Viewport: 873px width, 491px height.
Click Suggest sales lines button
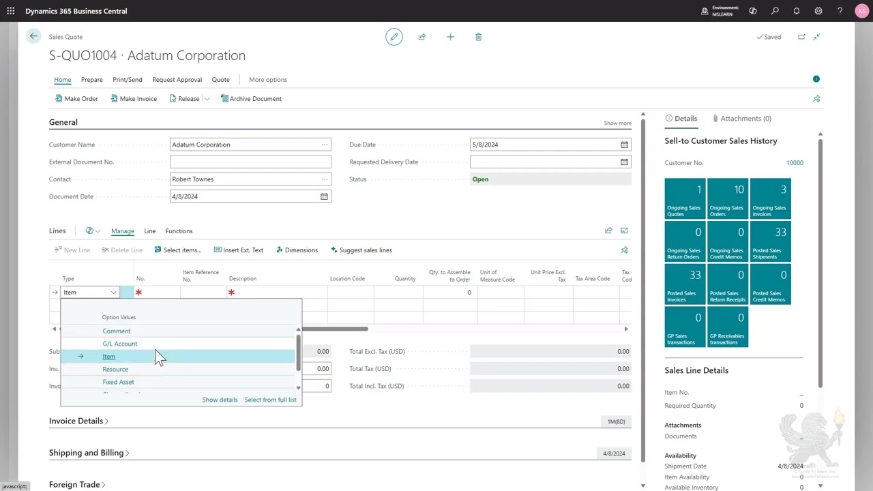click(x=361, y=250)
